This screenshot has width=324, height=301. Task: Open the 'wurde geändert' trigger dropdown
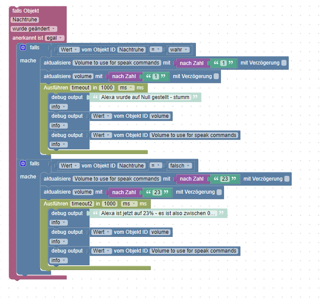(34, 29)
